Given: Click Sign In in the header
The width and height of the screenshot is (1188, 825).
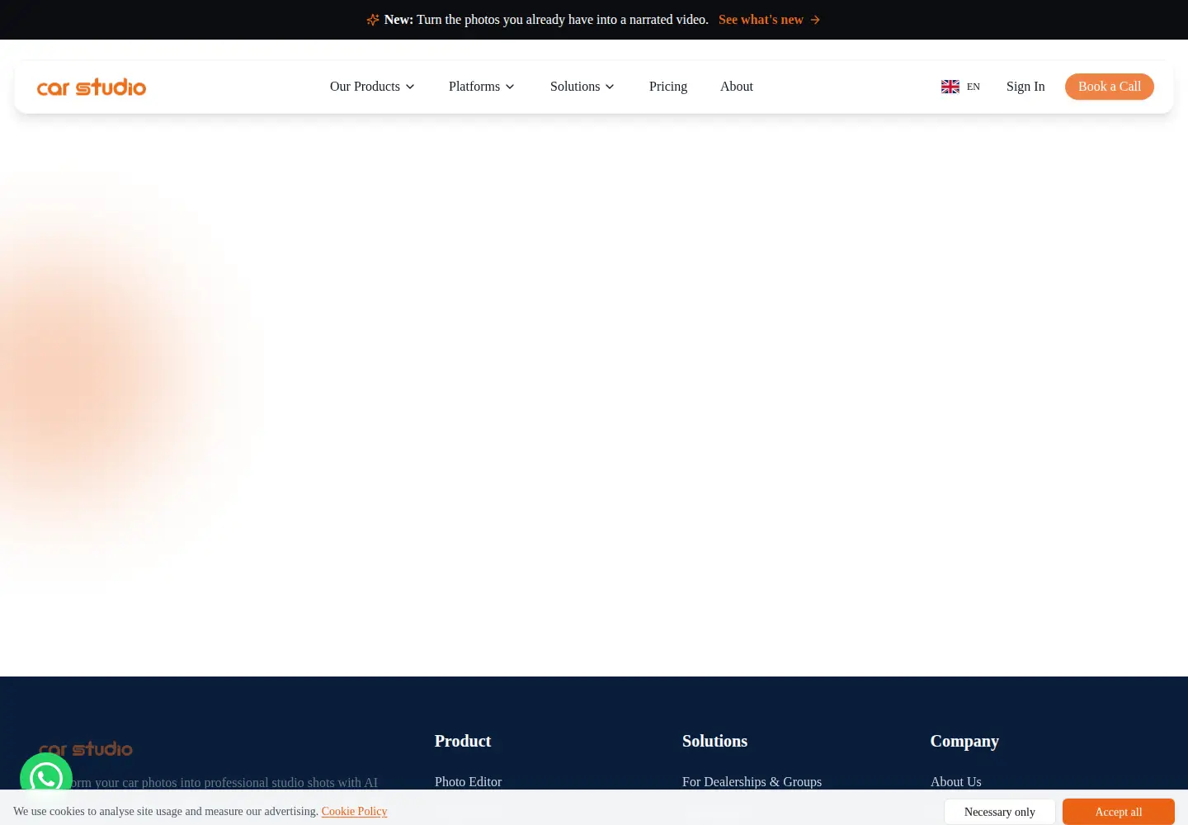Looking at the screenshot, I should pyautogui.click(x=1025, y=87).
